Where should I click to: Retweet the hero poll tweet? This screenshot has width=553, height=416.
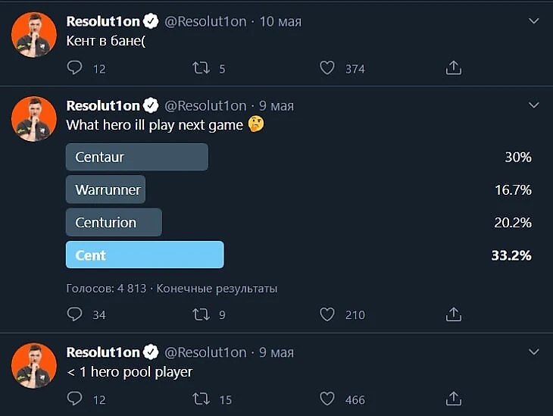point(201,314)
